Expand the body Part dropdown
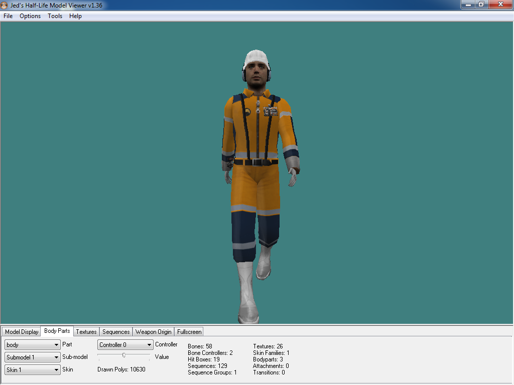Viewport: 514px width, 385px height. pyautogui.click(x=33, y=345)
